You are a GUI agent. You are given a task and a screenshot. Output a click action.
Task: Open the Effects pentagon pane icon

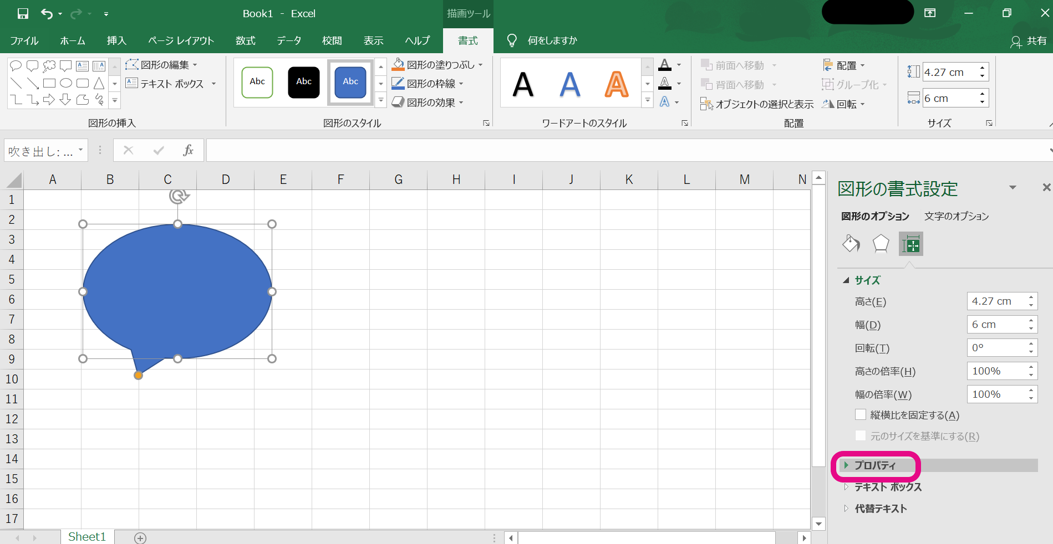pos(881,244)
